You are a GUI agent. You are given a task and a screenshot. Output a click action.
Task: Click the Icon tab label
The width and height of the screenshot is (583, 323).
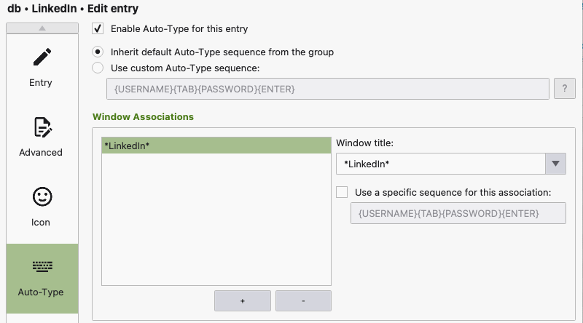41,223
